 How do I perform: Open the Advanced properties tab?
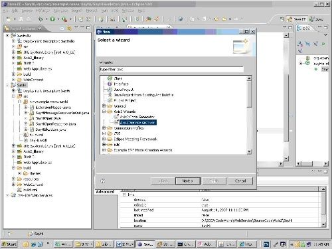click(105, 192)
